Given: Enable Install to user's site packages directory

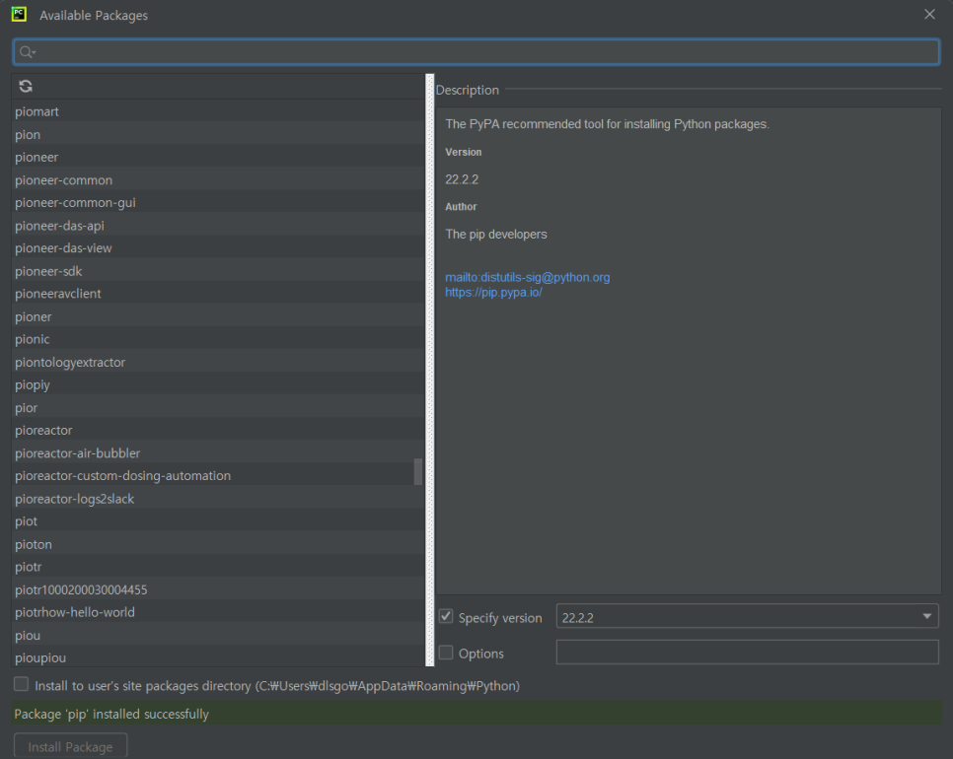Looking at the screenshot, I should (22, 684).
